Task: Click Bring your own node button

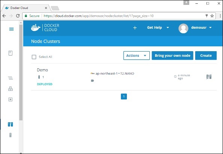Action: 172,55
